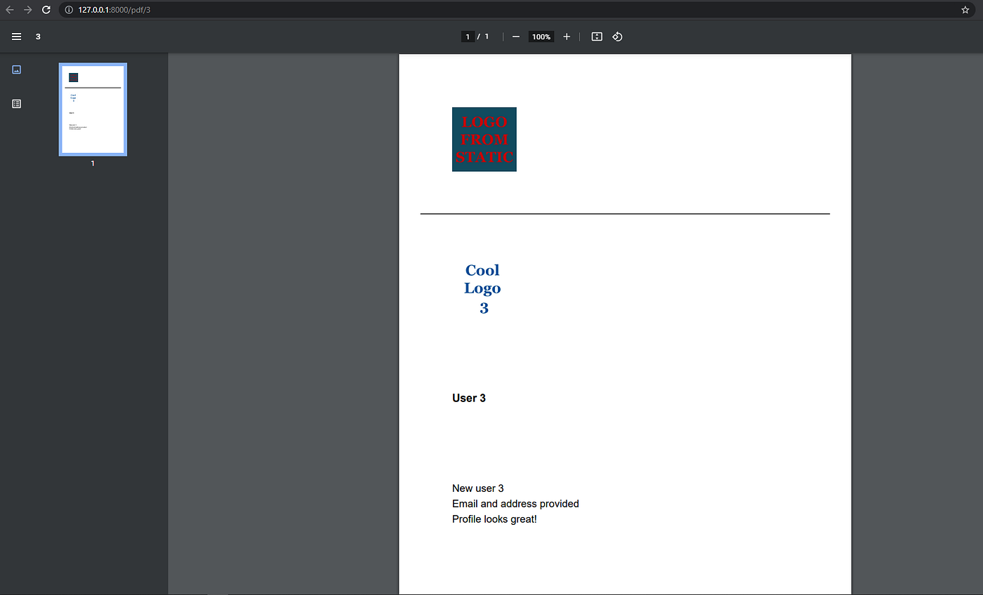Viewport: 983px width, 595px height.
Task: Bookmark this page with the star
Action: pyautogui.click(x=964, y=10)
